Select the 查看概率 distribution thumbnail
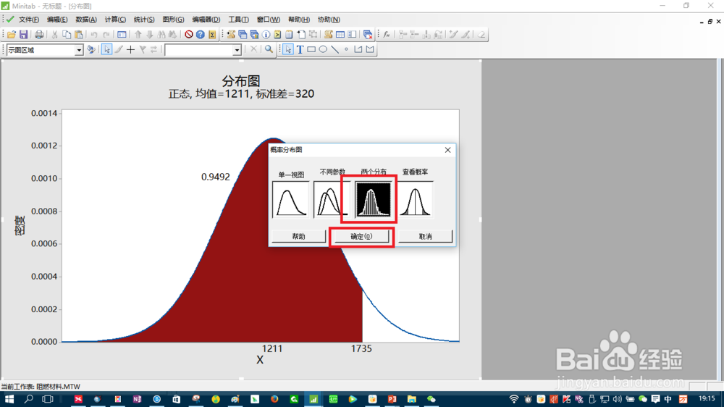724x407 pixels. point(415,199)
